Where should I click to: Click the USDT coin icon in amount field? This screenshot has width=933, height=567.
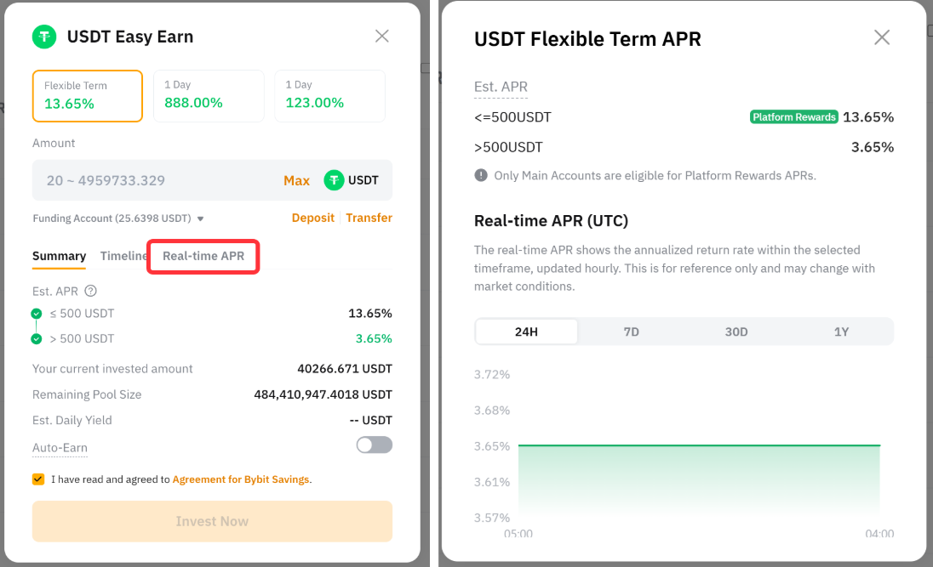pyautogui.click(x=334, y=180)
